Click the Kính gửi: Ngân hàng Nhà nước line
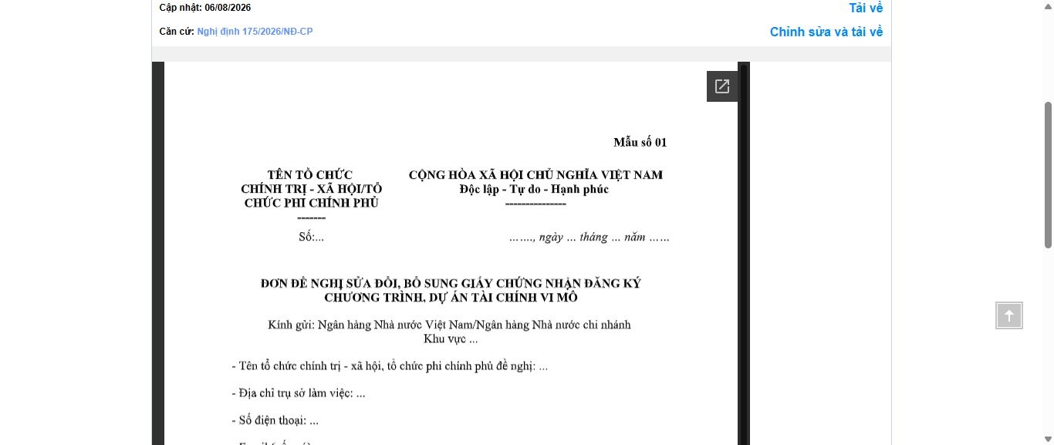Screen dimensions: 1054x445 pos(449,325)
